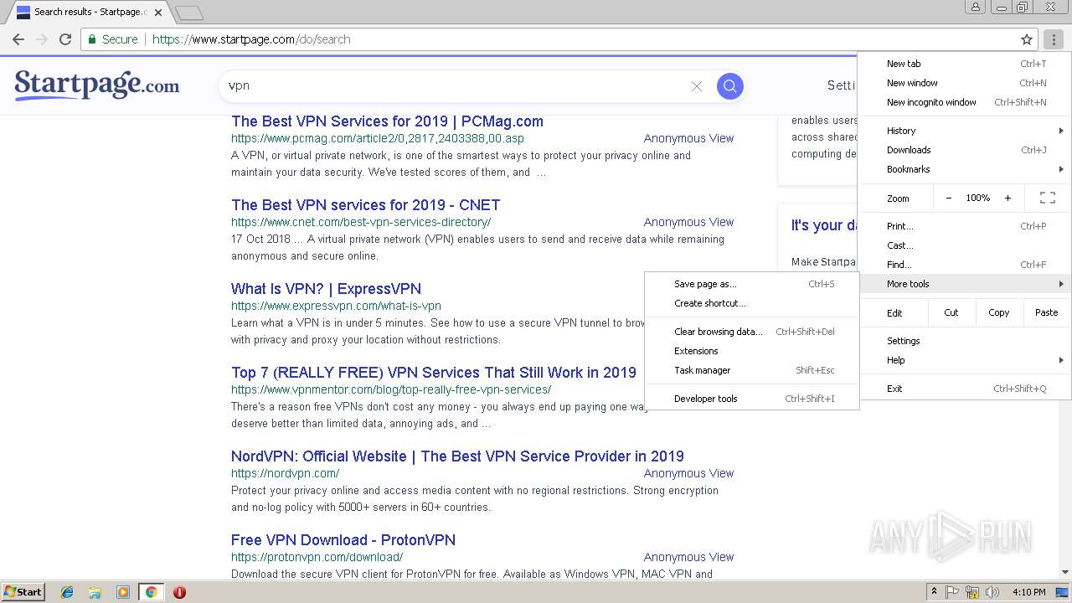Show hidden tray icons arrow
The image size is (1072, 603).
tap(934, 592)
